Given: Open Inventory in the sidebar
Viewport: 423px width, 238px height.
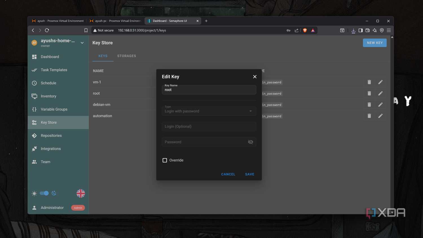Looking at the screenshot, I should (x=58, y=96).
